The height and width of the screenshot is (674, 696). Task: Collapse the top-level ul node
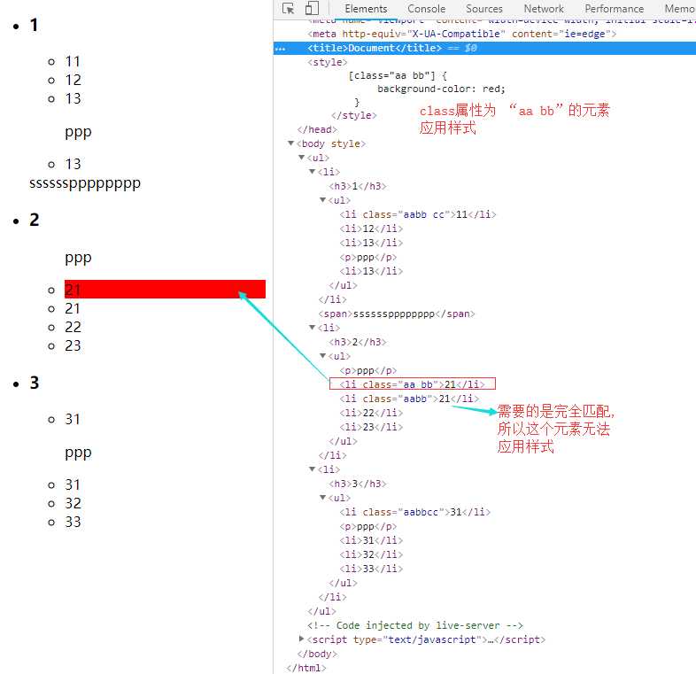[301, 157]
